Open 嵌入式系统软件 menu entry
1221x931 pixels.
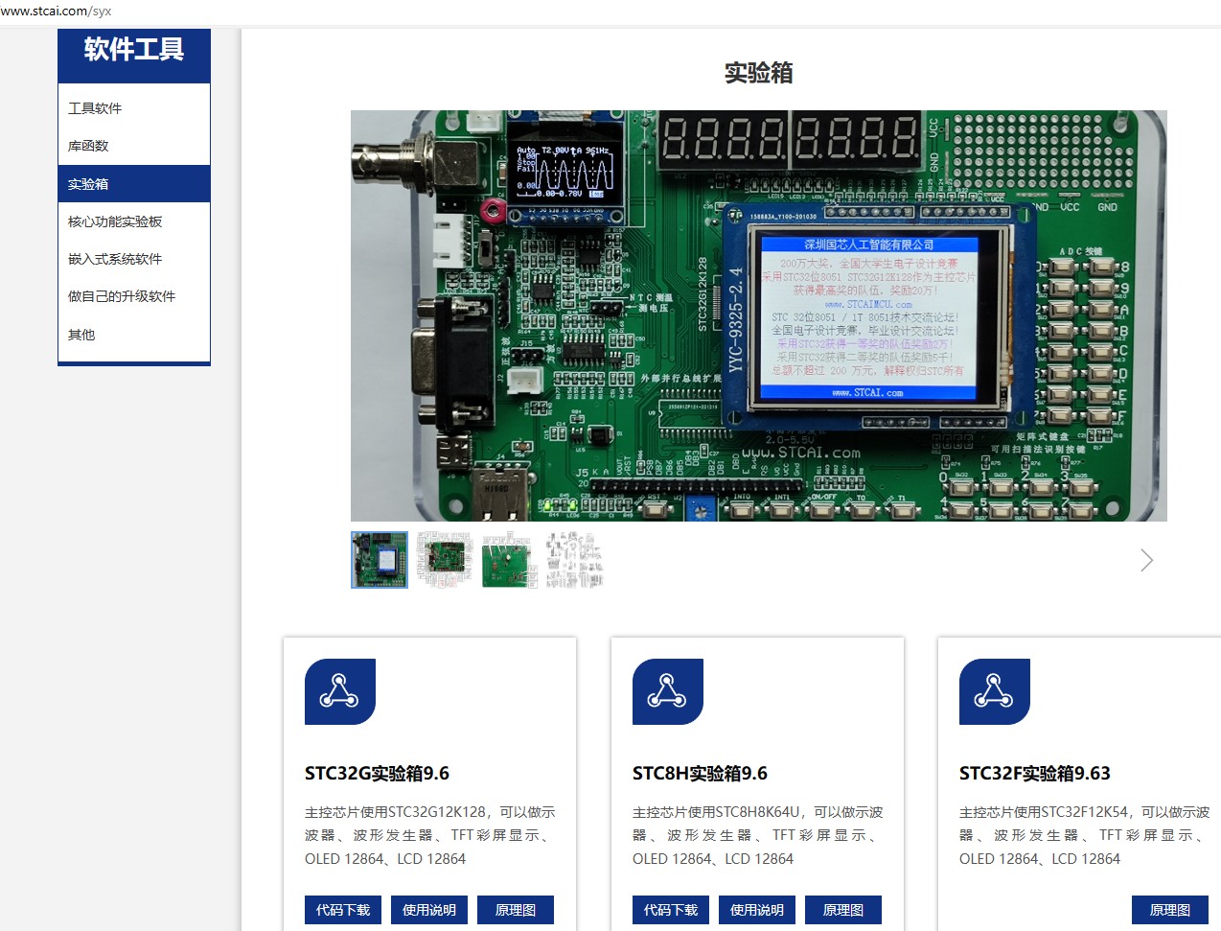115,259
